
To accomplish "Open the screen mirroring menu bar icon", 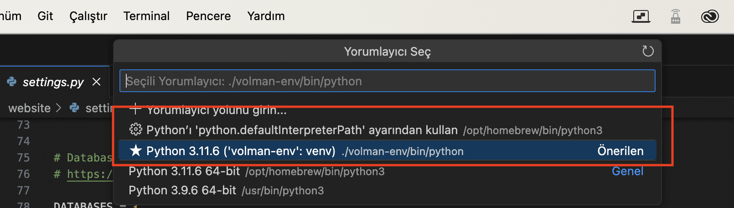I will [x=641, y=16].
